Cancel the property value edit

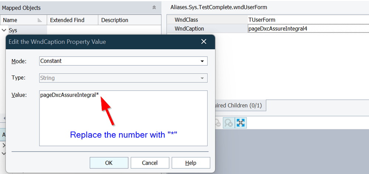[x=150, y=163]
